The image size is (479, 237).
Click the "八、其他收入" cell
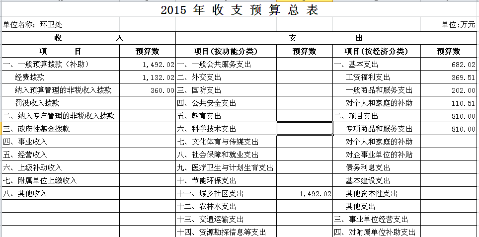[25, 193]
